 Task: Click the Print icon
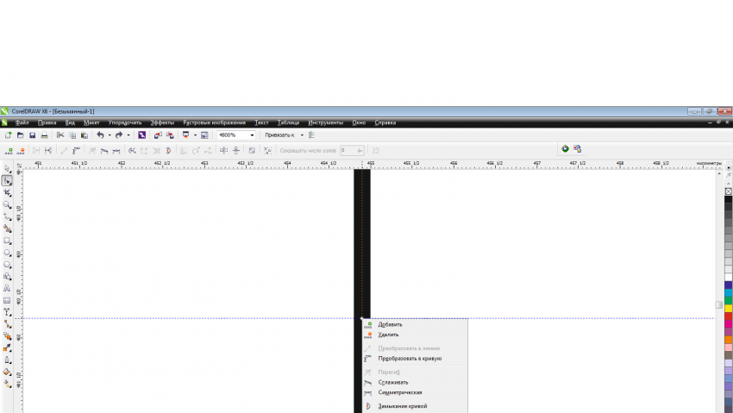coord(44,135)
